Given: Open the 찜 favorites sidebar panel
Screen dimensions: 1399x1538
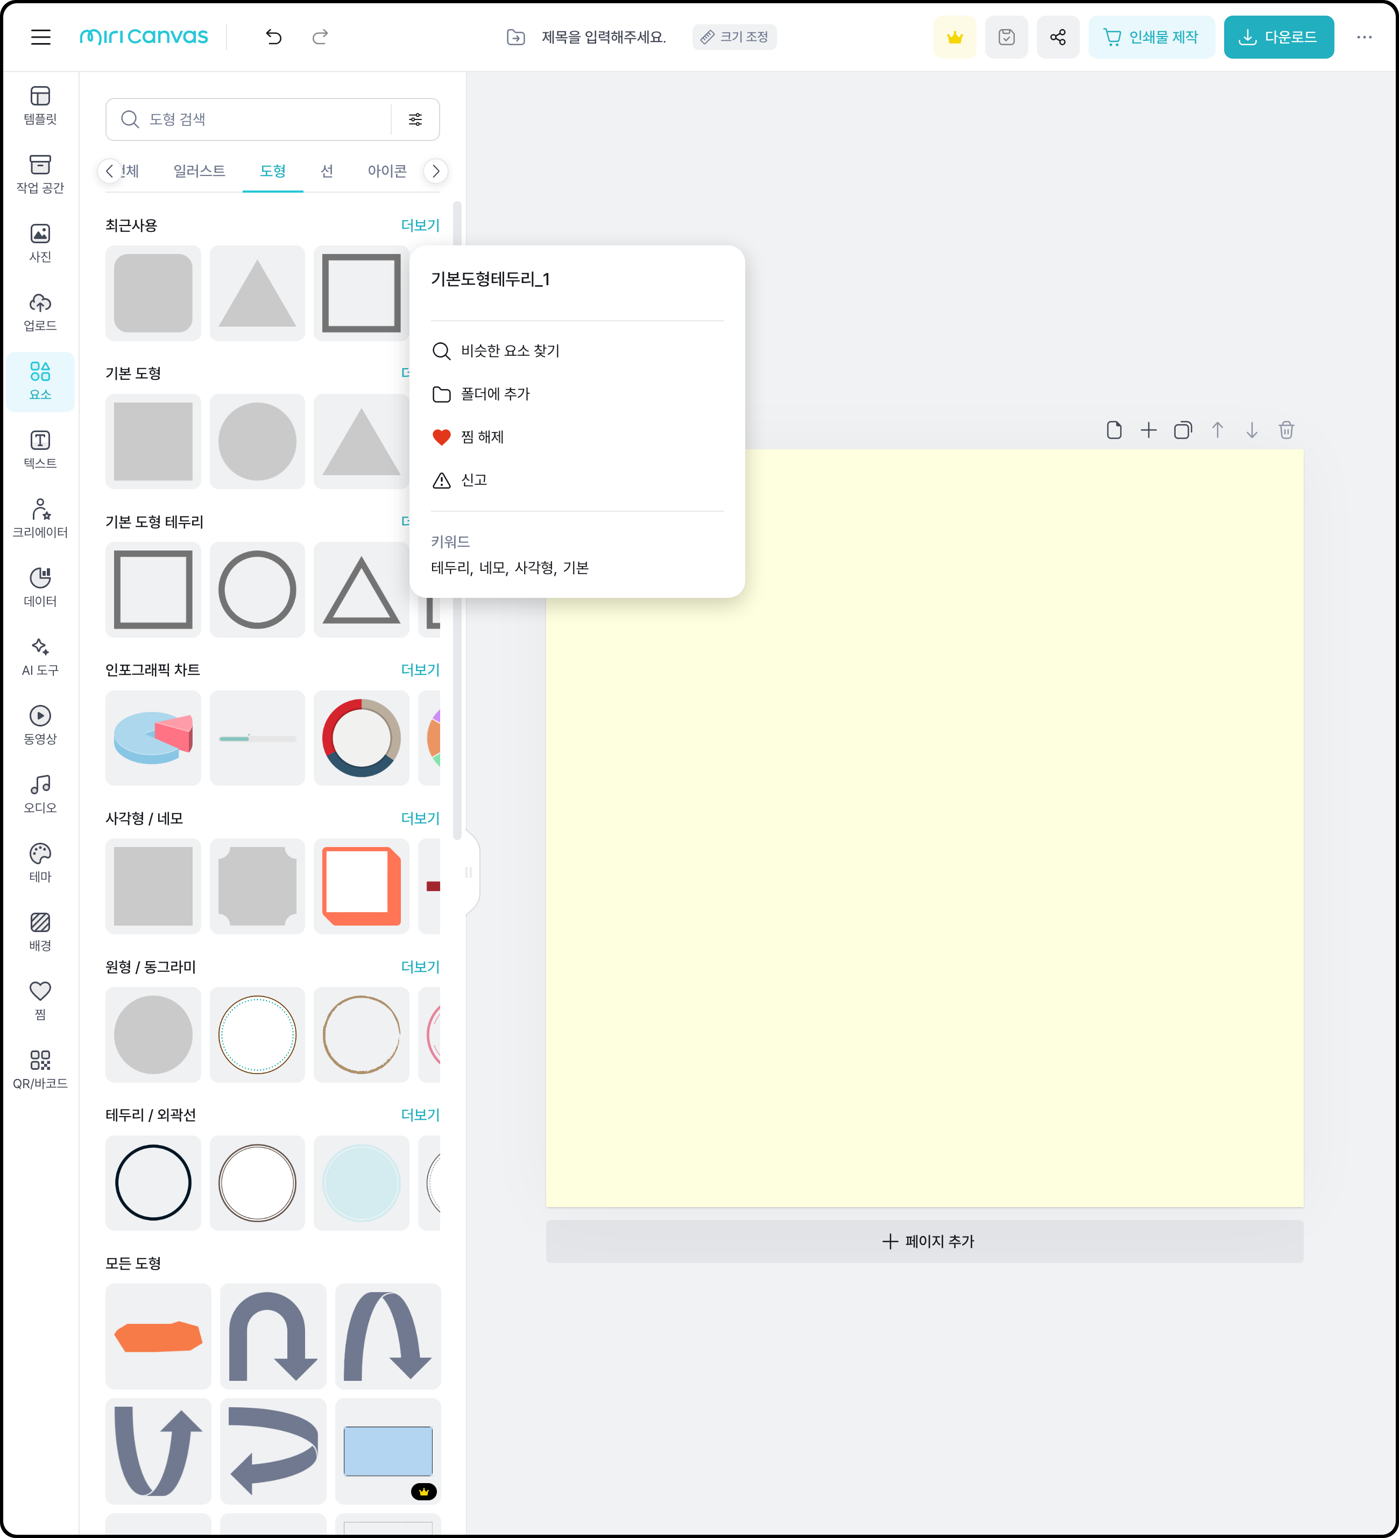Looking at the screenshot, I should [40, 1000].
